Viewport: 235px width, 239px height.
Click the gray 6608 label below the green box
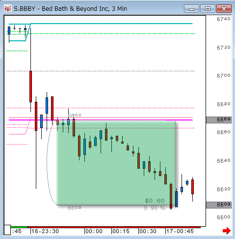(75, 208)
